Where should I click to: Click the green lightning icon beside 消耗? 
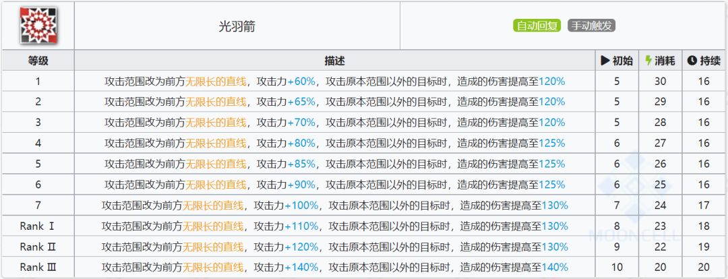(648, 61)
